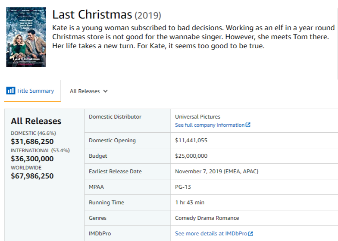Click the DOMESTIC (46.6%) label
Screen dimensions: 338x241
34,133
